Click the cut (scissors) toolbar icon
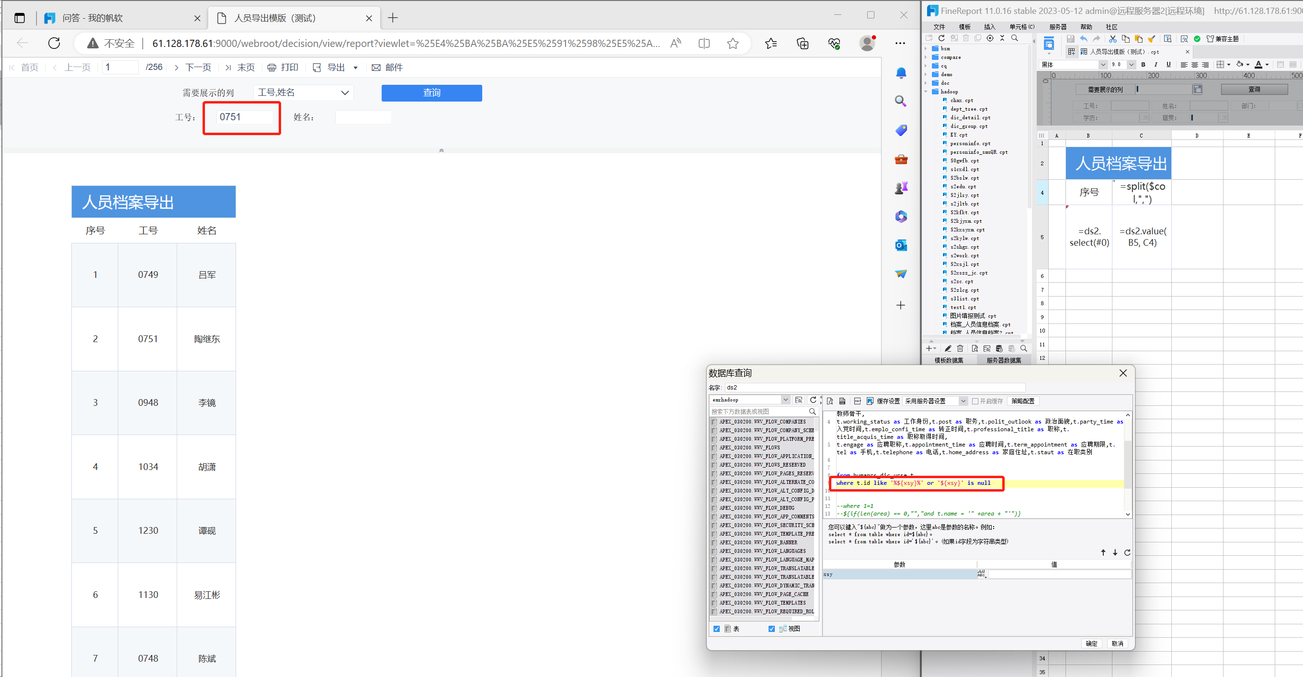 [1112, 39]
